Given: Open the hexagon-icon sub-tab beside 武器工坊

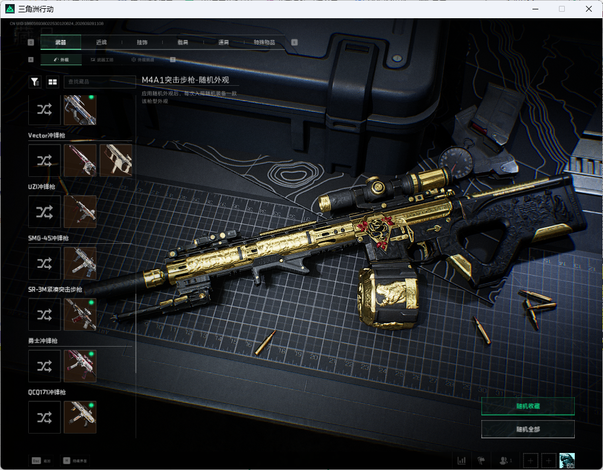Looking at the screenshot, I should (143, 59).
